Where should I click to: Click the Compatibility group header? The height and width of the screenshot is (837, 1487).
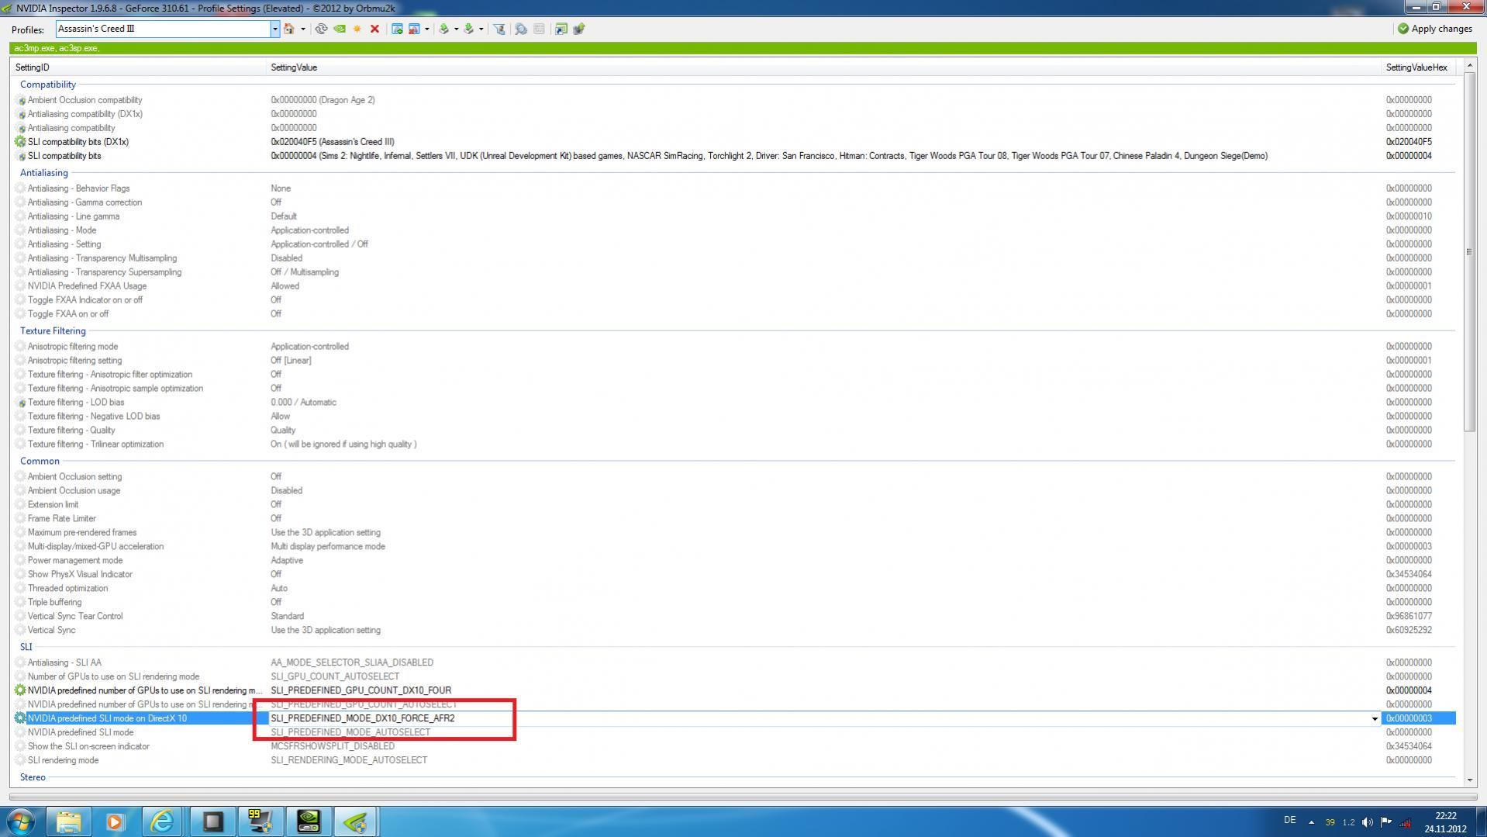click(x=48, y=85)
